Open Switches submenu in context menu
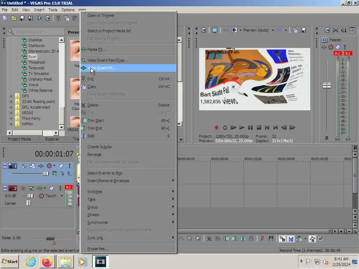The width and height of the screenshot is (359, 269). click(129, 192)
